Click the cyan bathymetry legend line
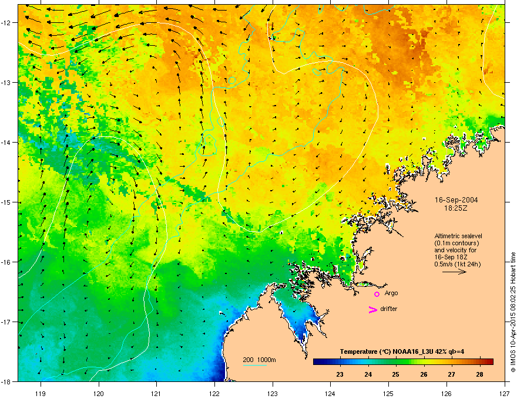Image resolution: width=517 pixels, height=399 pixels. click(x=254, y=365)
